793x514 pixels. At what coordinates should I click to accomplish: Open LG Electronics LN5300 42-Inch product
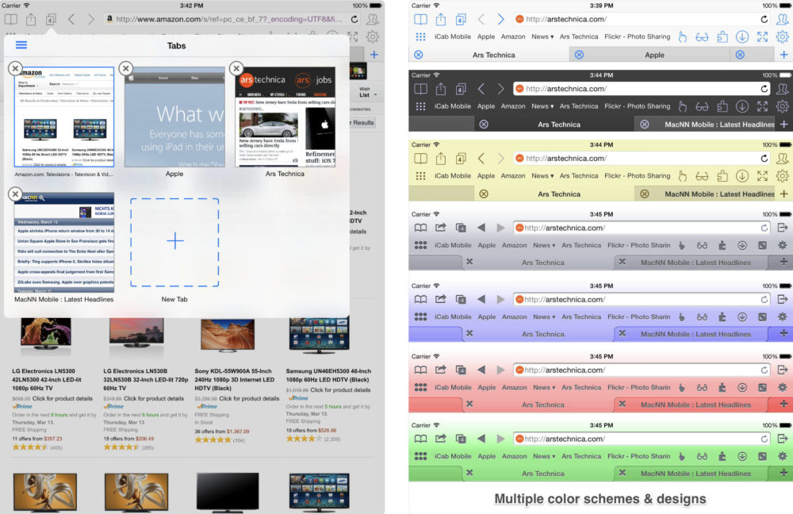tap(45, 379)
